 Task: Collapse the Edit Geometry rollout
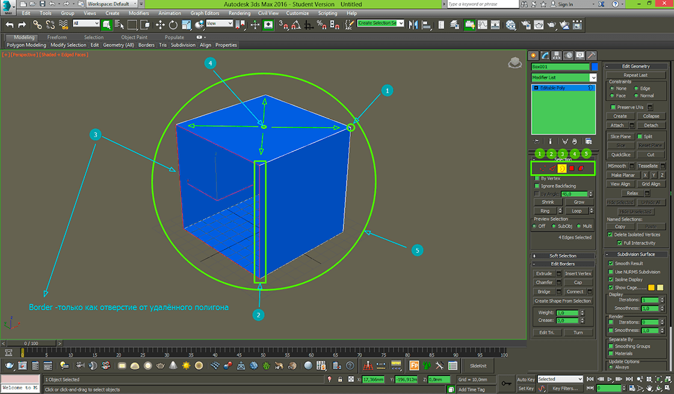point(635,66)
